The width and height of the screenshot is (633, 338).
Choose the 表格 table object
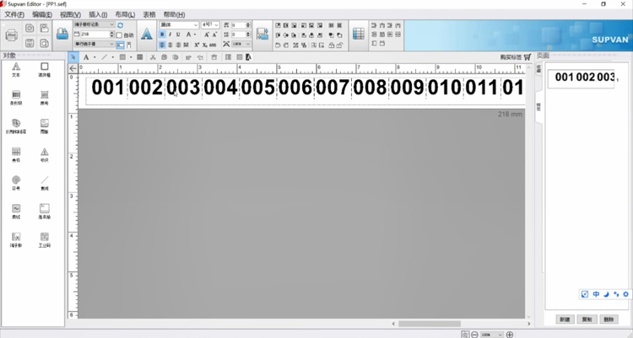click(15, 154)
